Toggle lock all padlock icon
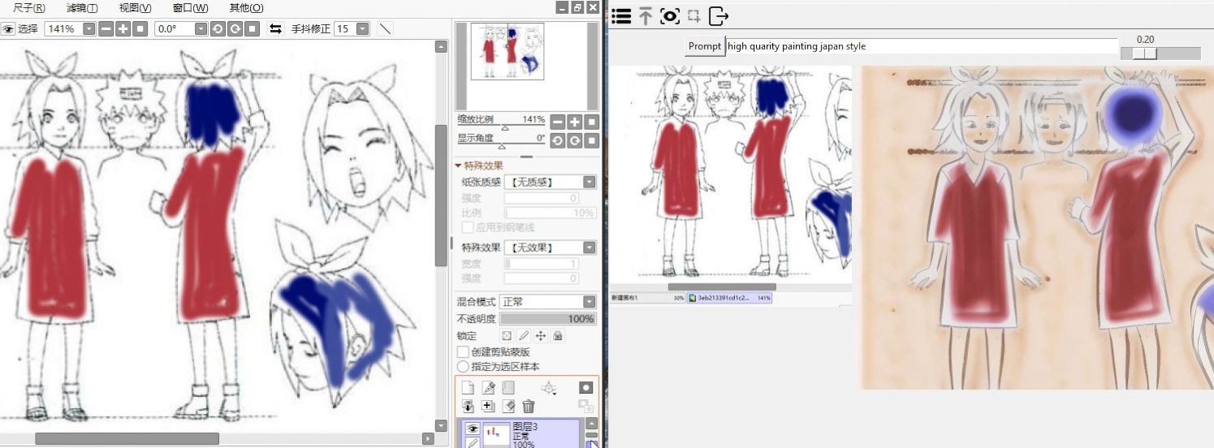 pyautogui.click(x=558, y=336)
